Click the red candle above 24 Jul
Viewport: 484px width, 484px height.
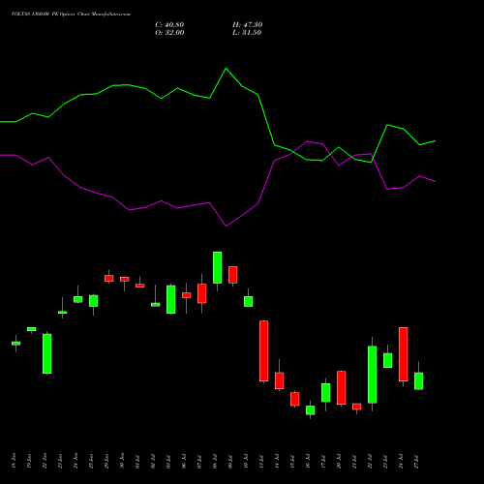[x=404, y=354]
